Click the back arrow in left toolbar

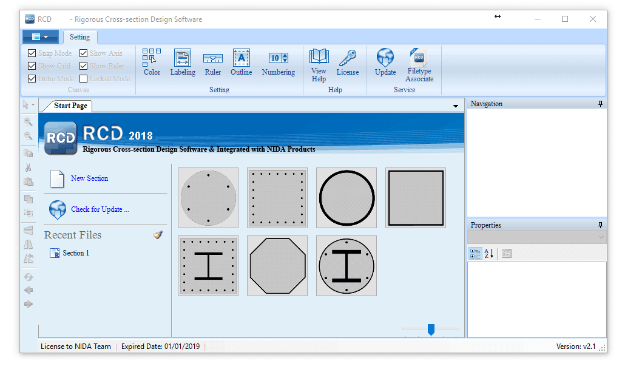click(x=28, y=290)
